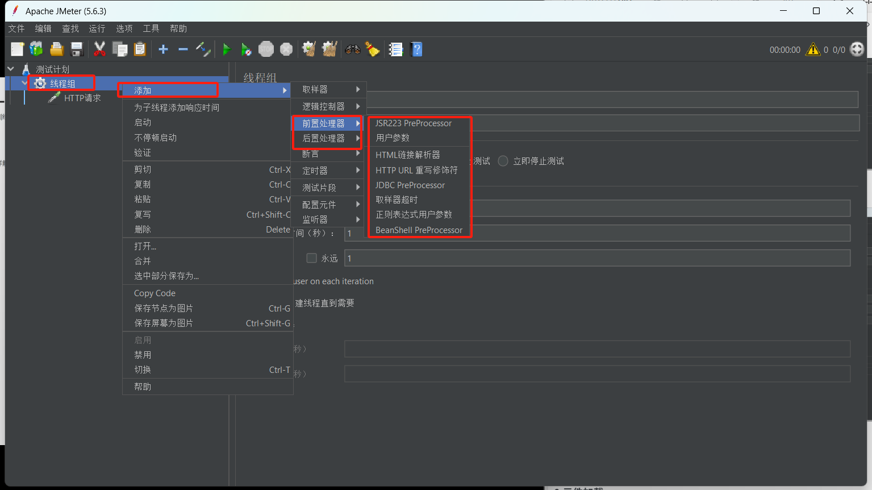Click the loop count input field
Image resolution: width=872 pixels, height=490 pixels.
pos(597,258)
